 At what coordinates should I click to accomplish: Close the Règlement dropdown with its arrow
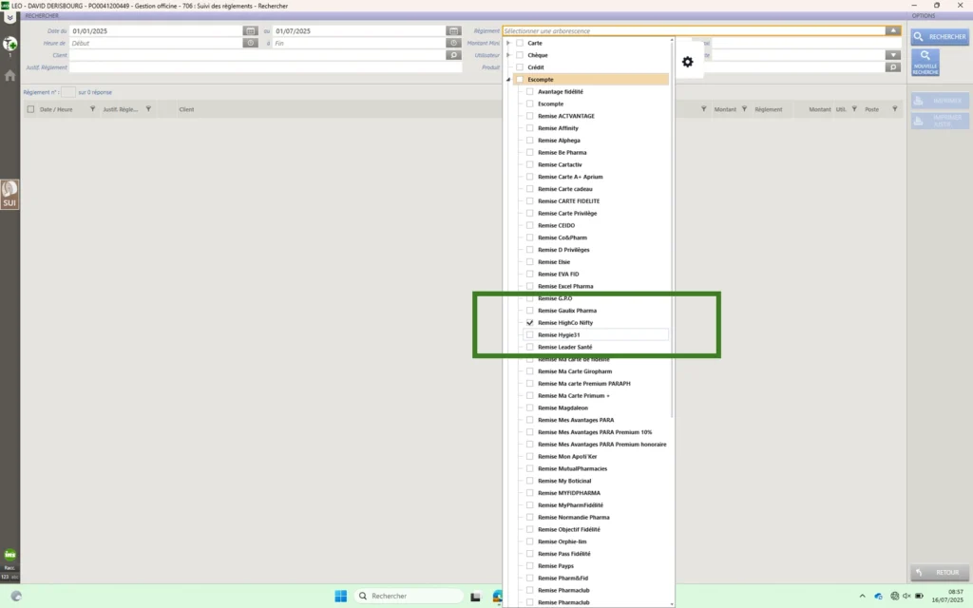892,30
